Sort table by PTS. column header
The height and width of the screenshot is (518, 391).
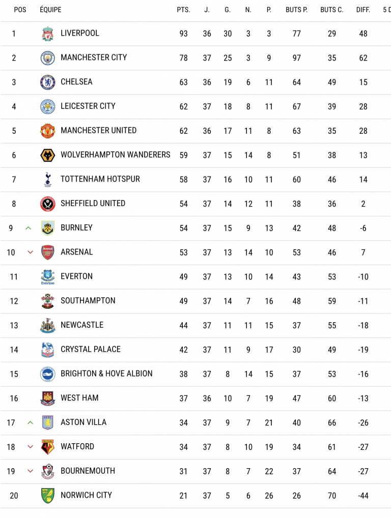pyautogui.click(x=183, y=10)
